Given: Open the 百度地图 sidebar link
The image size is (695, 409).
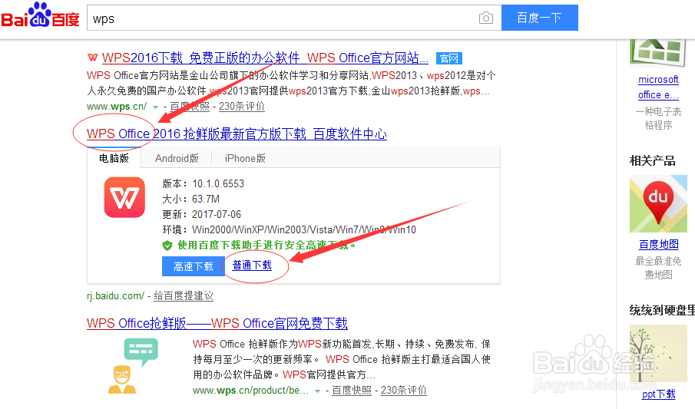Looking at the screenshot, I should click(659, 244).
